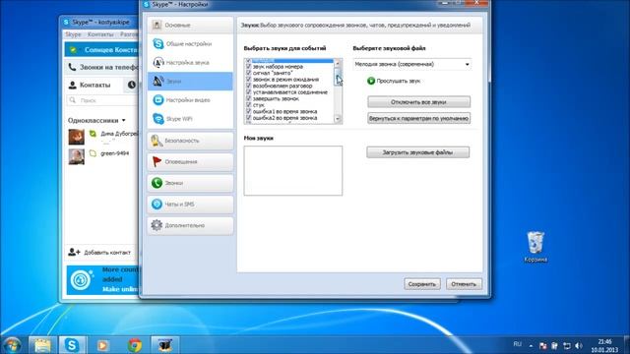Toggle the устанавливается соединение checkbox
This screenshot has width=630, height=354.
click(248, 91)
